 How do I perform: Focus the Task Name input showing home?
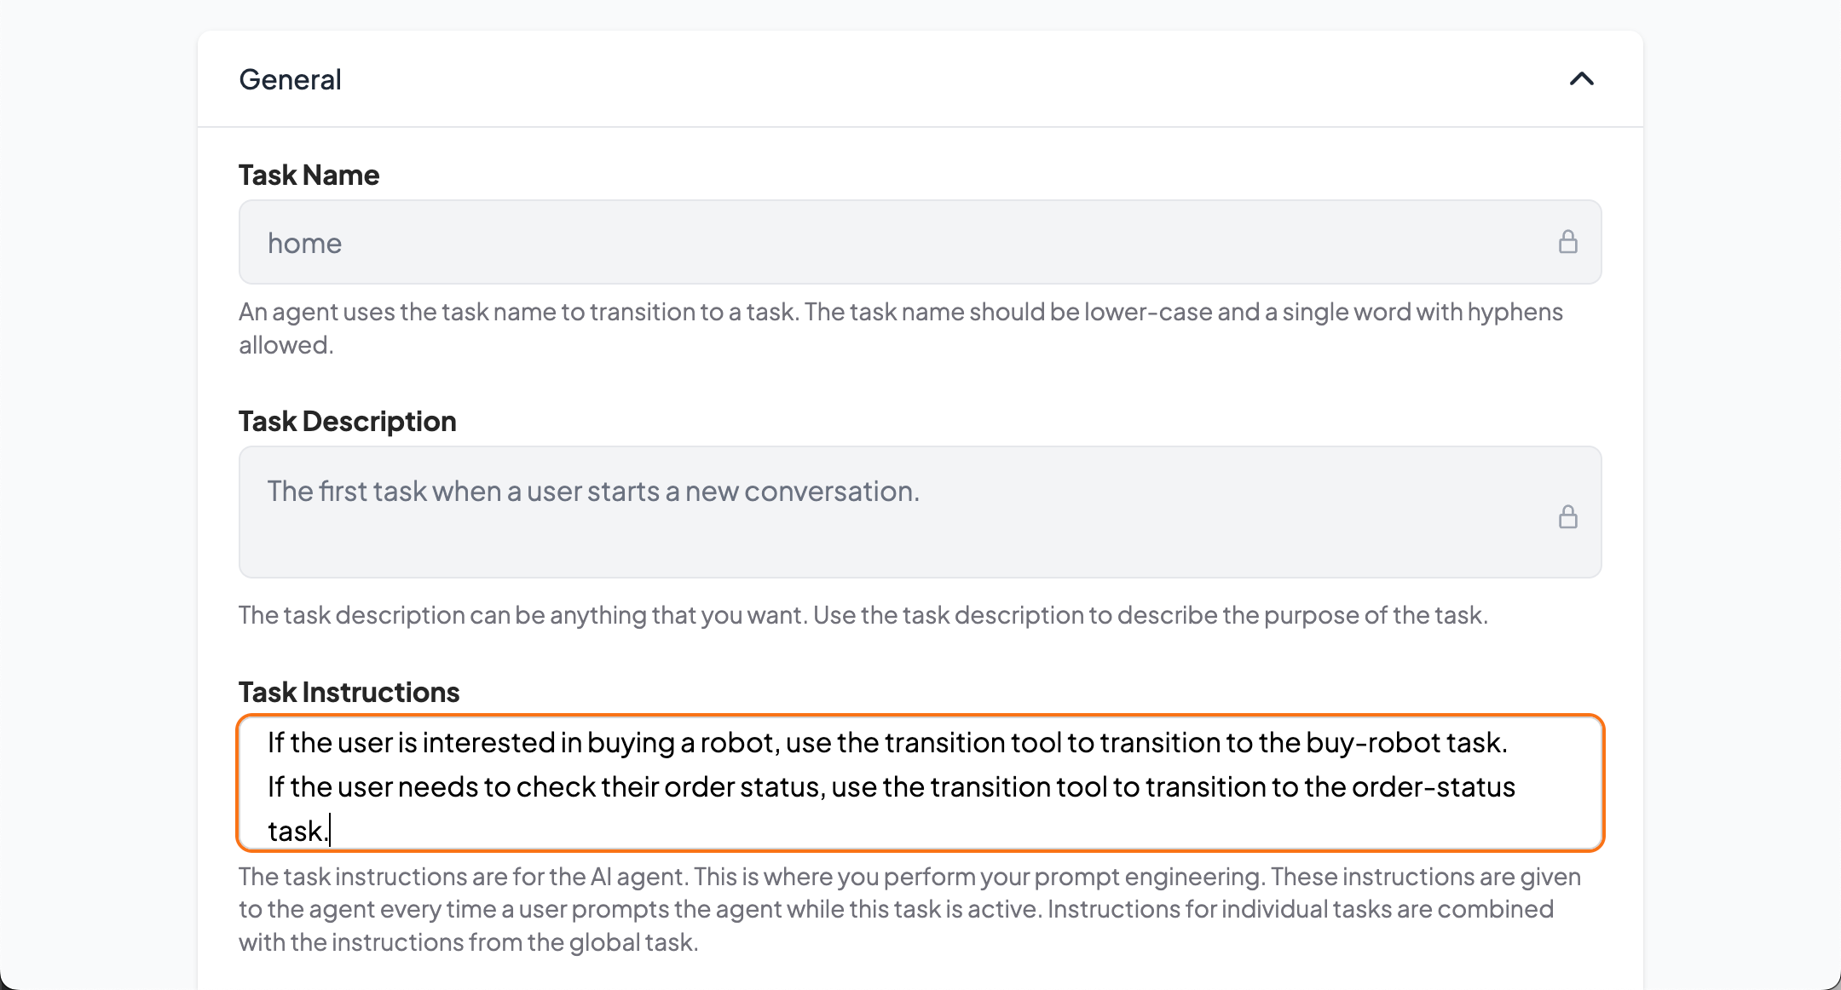coord(920,242)
